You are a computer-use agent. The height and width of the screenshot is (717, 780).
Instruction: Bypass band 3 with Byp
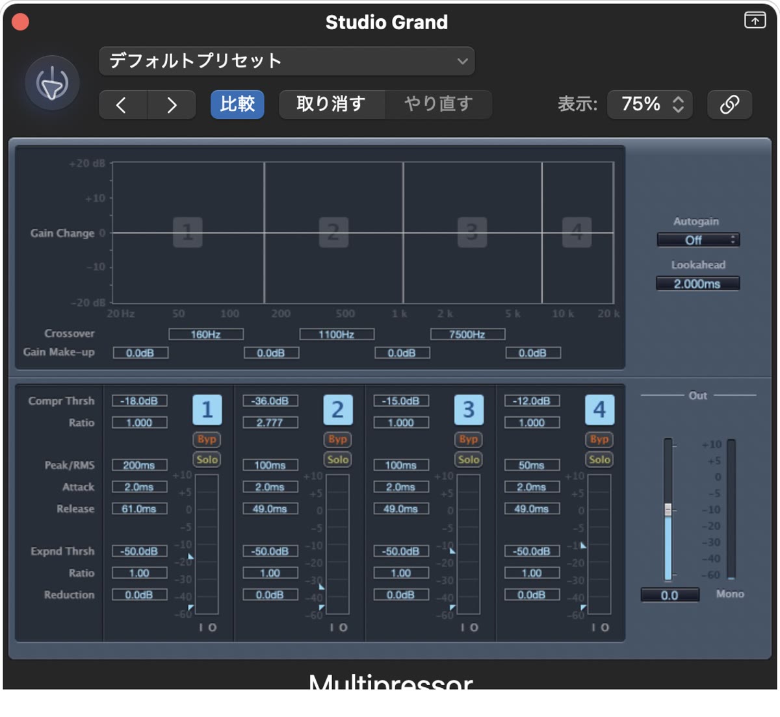tap(469, 439)
